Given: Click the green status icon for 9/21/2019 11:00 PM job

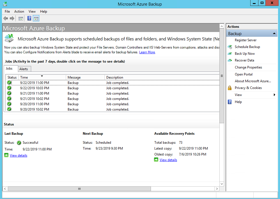Looking at the screenshot, I should (x=9, y=93).
